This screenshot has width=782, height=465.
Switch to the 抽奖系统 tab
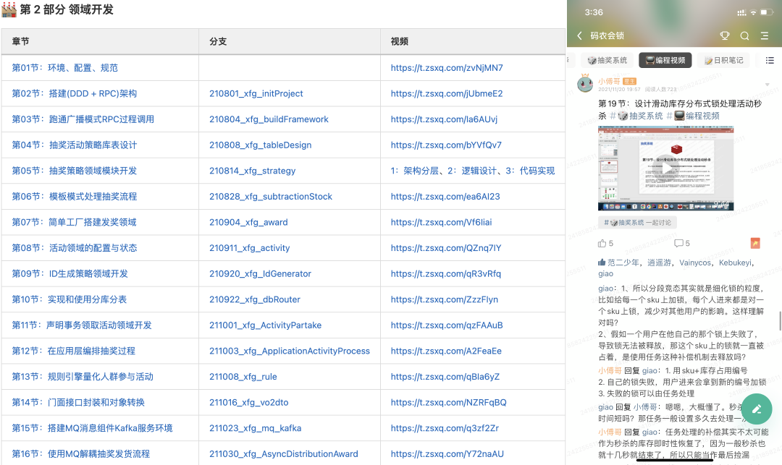[x=608, y=59]
